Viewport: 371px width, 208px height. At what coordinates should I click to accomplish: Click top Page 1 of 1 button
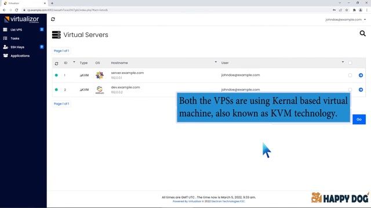[x=61, y=51]
